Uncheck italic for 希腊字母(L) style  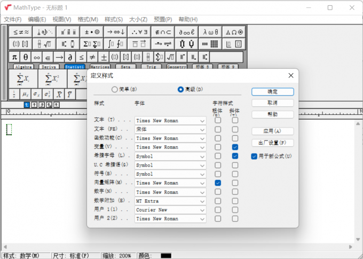[235, 156]
